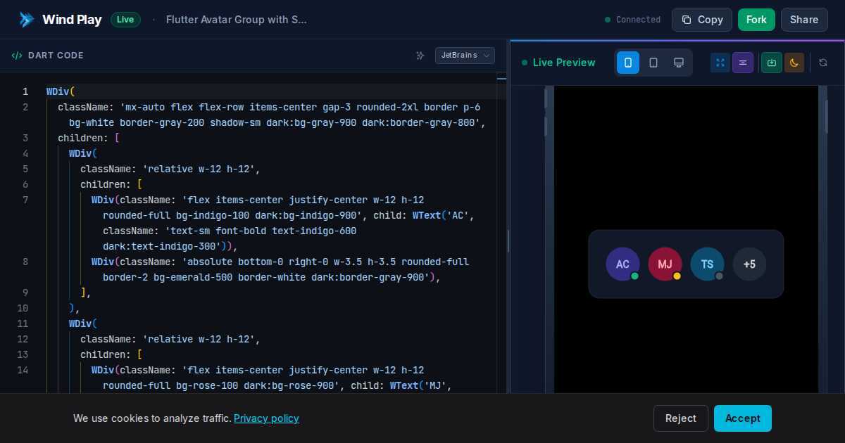845x443 pixels.
Task: Click the +5 overflow avatar
Action: [749, 264]
